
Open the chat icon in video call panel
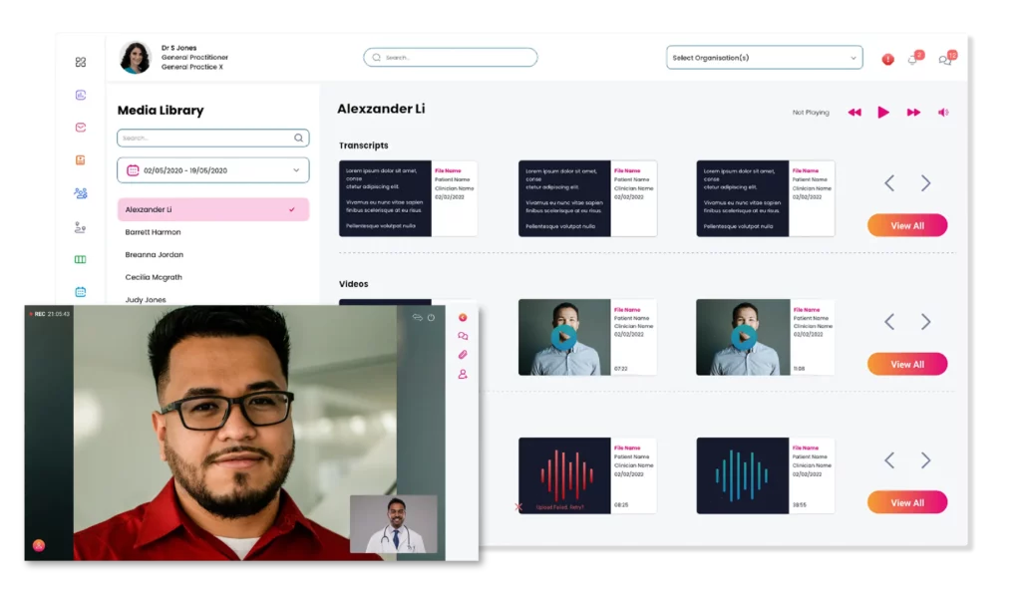463,337
